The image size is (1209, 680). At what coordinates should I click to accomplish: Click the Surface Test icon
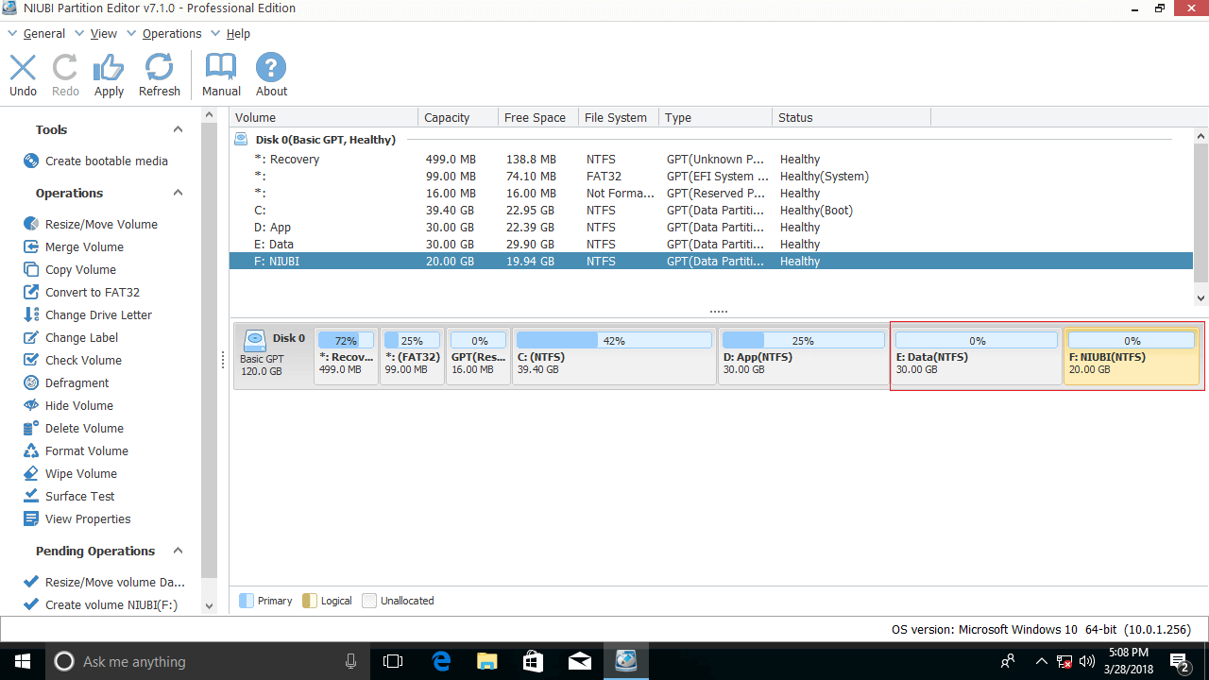[31, 496]
